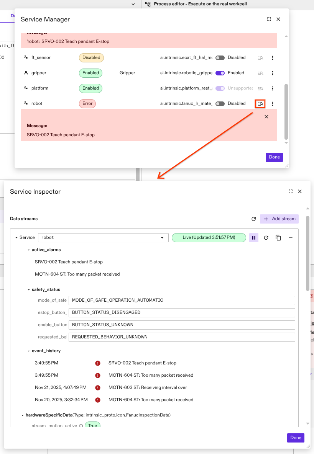Screen dimensions: 314x454
Task: Click the estop_button status field
Action: tap(181, 313)
